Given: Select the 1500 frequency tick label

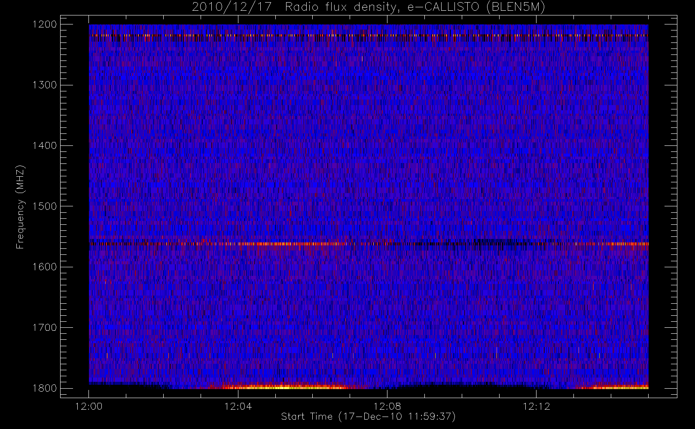Looking at the screenshot, I should pos(45,206).
